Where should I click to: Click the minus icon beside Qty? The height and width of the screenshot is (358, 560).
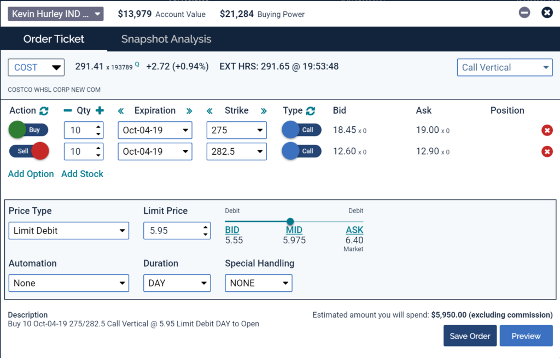(x=68, y=110)
